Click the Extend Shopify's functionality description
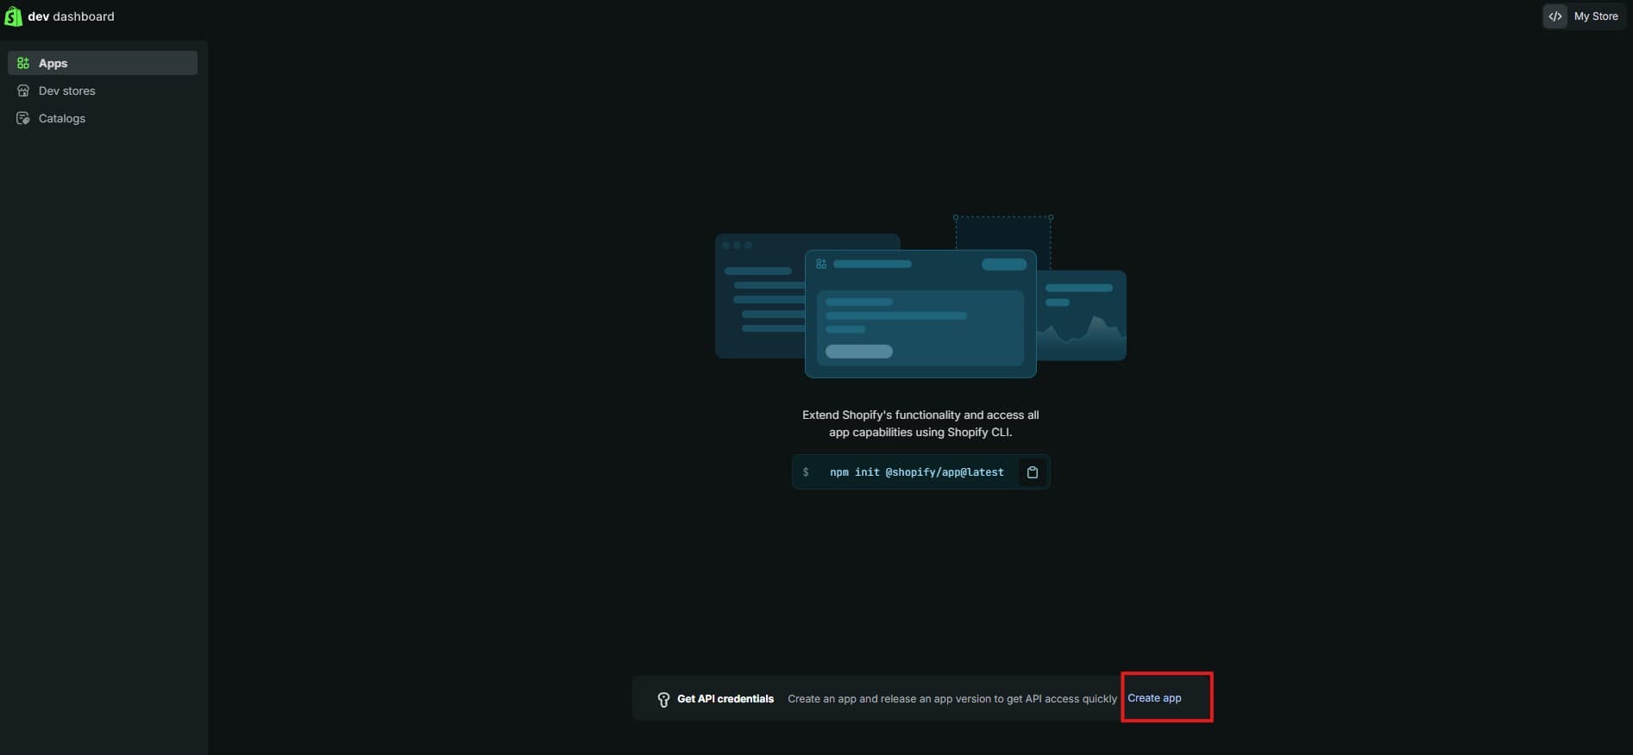 click(920, 423)
